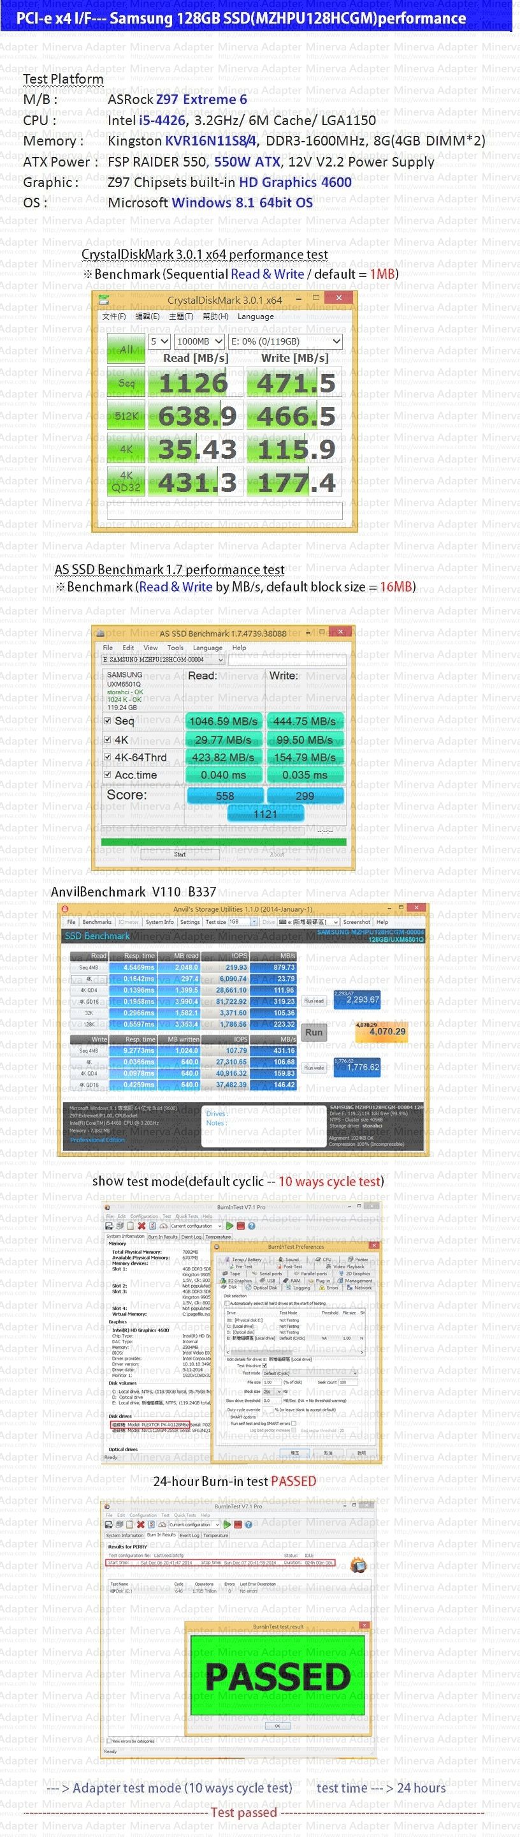The width and height of the screenshot is (520, 1837).
Task: Switch to Event Log tab in BurnInTest results window
Action: [x=190, y=1535]
